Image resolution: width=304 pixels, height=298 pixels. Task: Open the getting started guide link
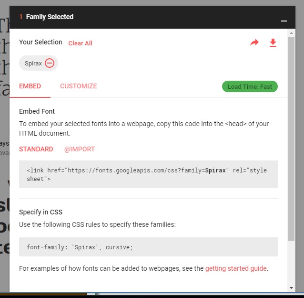point(236,268)
